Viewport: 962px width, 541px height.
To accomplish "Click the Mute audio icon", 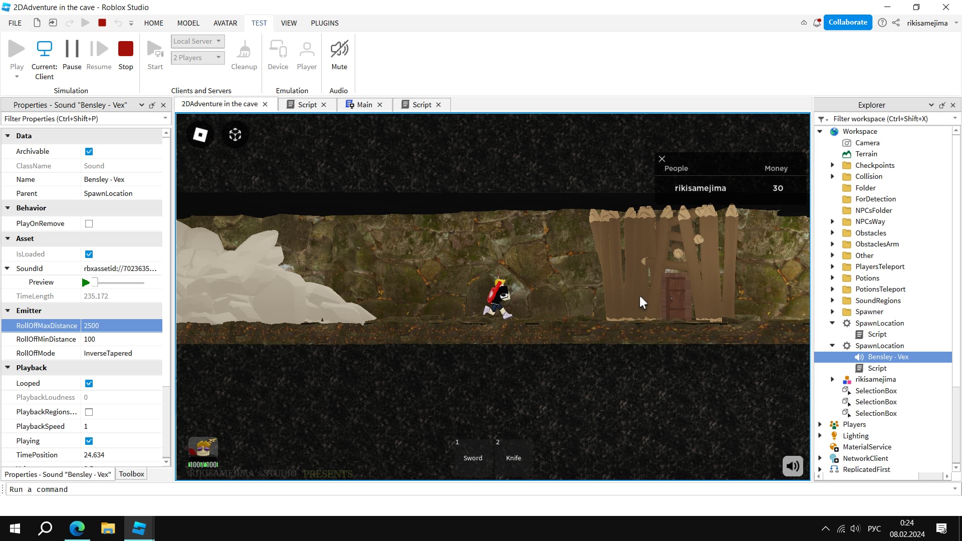I will click(339, 49).
